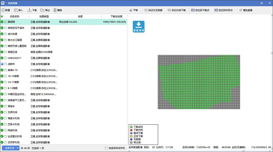Click 定位到下载点 toolbar button
Image resolution: width=273 pixels, height=152 pixels.
click(x=200, y=10)
